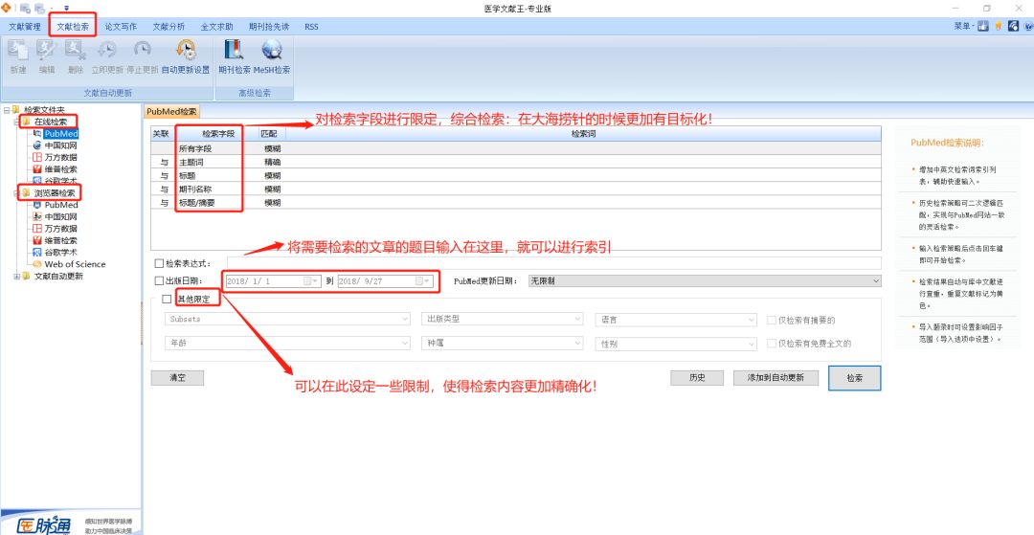Screen dimensions: 1034x535
Task: Select 中国知网 under 浏览器检索
Action: coord(60,216)
